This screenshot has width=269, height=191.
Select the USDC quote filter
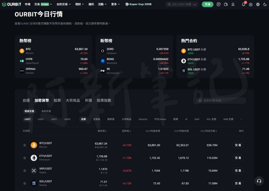coord(41,119)
